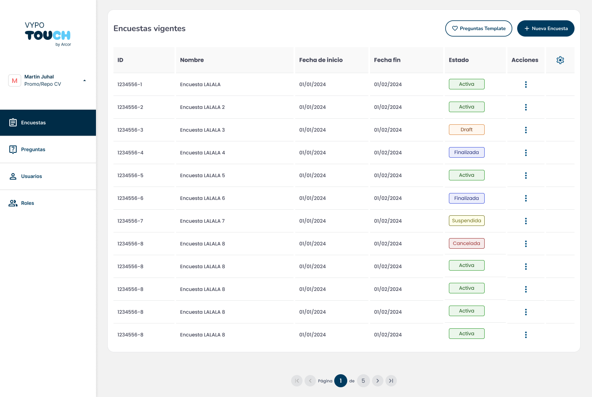The image size is (592, 397).
Task: Open actions menu for Encuesta LALALA 5
Action: click(526, 176)
